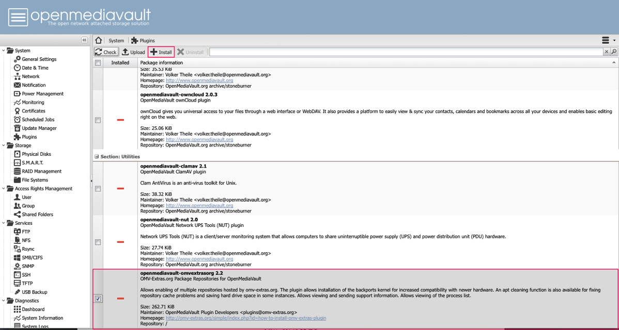Collapse the System tree node
The height and width of the screenshot is (330, 619).
tap(4, 51)
